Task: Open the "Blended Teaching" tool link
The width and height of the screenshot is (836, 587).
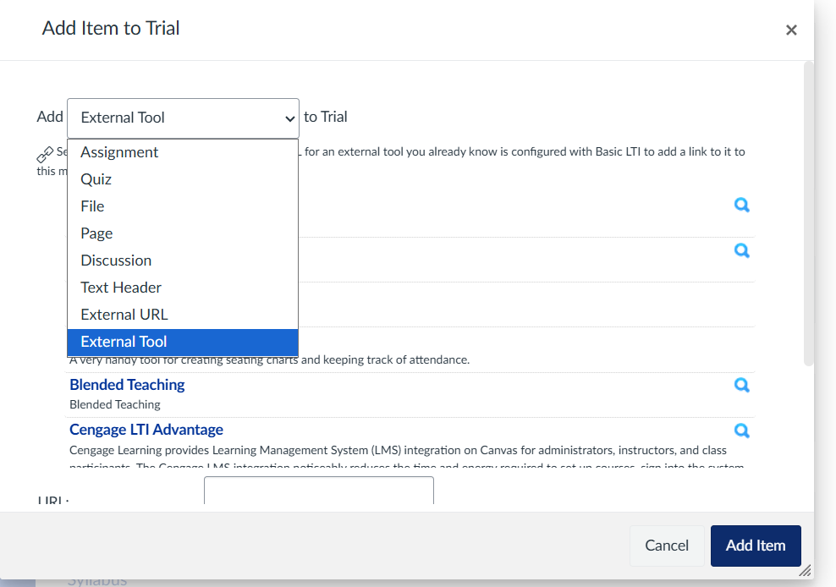Action: (x=127, y=385)
